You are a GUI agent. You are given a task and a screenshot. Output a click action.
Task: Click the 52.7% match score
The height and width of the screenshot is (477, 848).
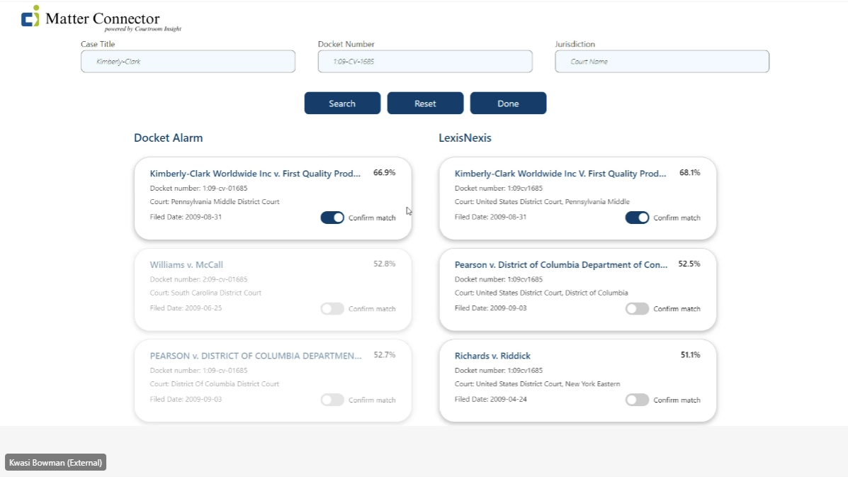[x=385, y=355]
